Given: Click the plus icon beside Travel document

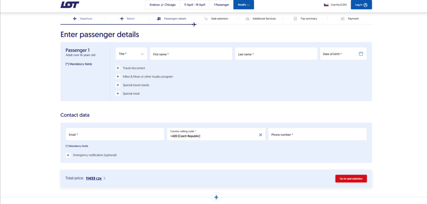Looking at the screenshot, I should coord(118,68).
